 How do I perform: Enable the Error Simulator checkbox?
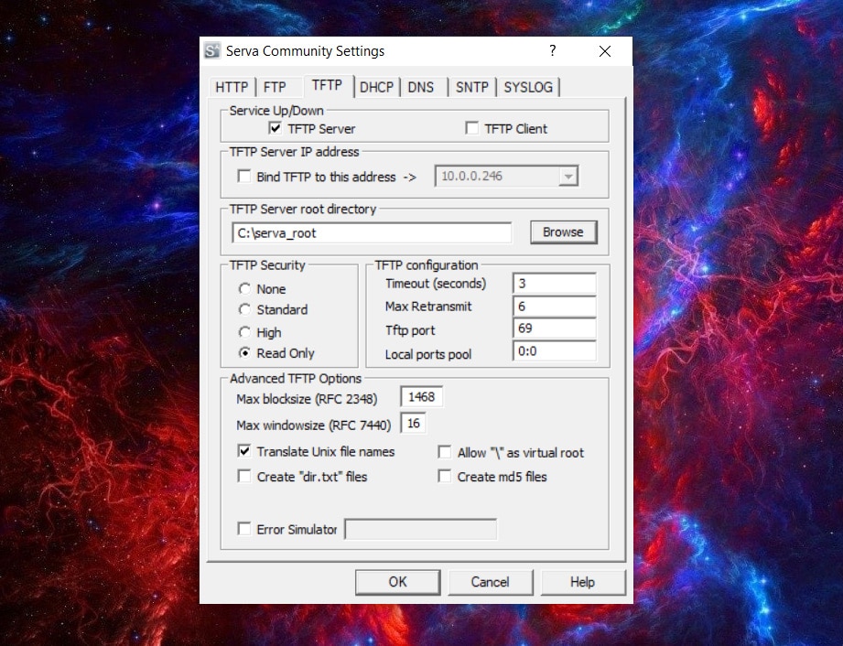[244, 529]
